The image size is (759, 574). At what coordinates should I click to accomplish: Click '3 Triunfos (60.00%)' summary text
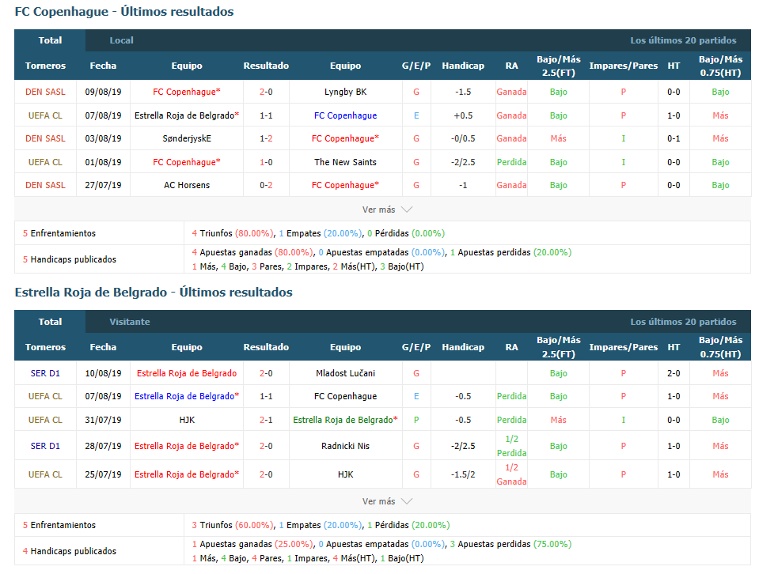point(233,525)
